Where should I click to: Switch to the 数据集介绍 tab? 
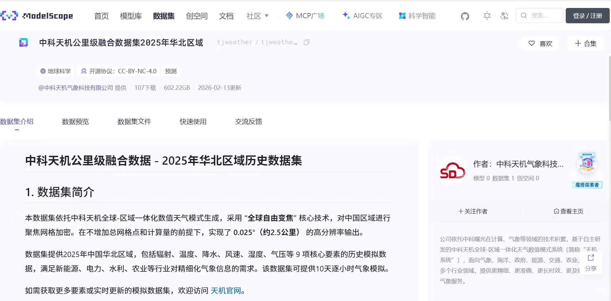(x=17, y=122)
